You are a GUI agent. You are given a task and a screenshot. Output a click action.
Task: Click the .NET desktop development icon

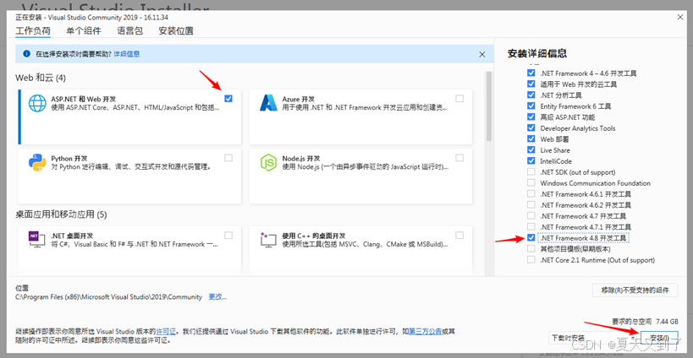pyautogui.click(x=36, y=239)
